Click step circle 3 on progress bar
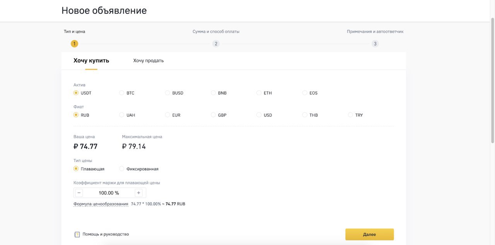Viewport: 495px width, 245px height. click(375, 43)
